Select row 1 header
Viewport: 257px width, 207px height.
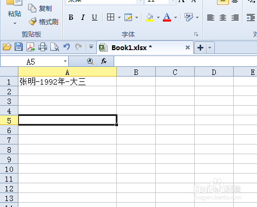[9, 81]
